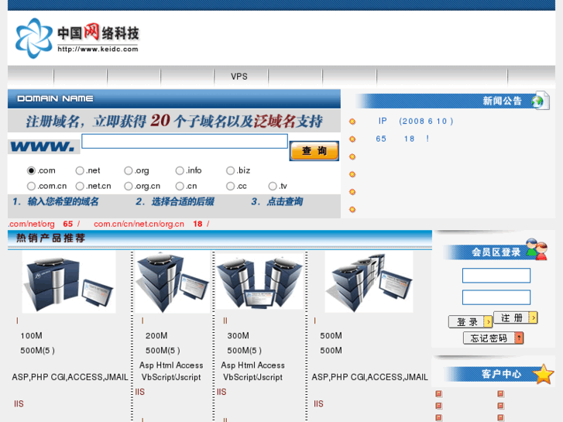The width and height of the screenshot is (563, 422).
Task: Select the .com.cn radio button
Action: pyautogui.click(x=31, y=186)
